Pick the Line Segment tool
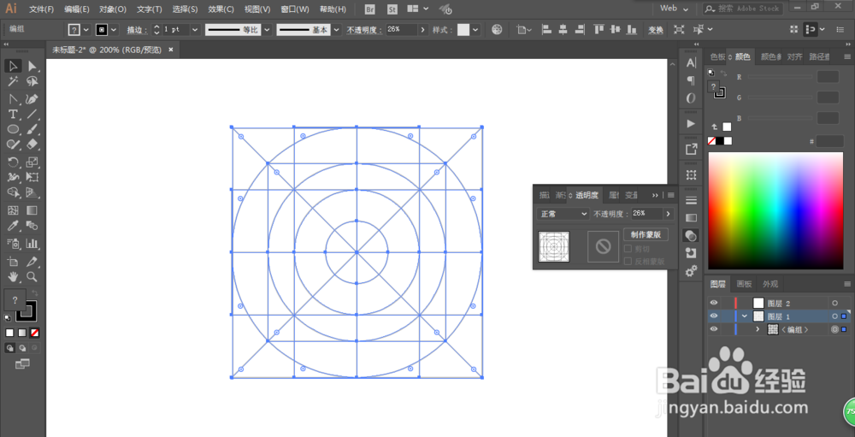The height and width of the screenshot is (437, 855). point(32,114)
